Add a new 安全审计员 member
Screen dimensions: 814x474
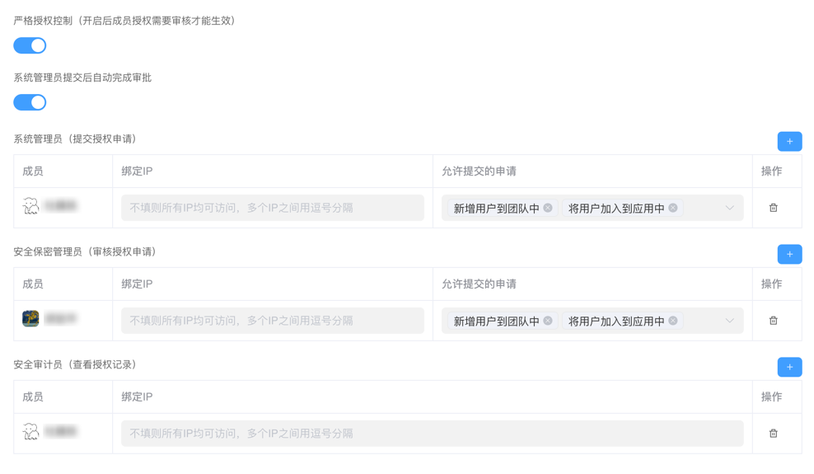788,368
